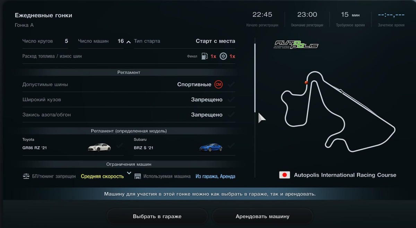Screen dimensions: 416x228
Task: Click Регламент (определенная модель) header
Action: point(129,131)
